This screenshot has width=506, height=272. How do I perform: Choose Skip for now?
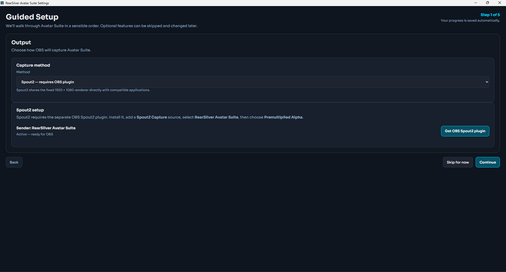pos(458,162)
